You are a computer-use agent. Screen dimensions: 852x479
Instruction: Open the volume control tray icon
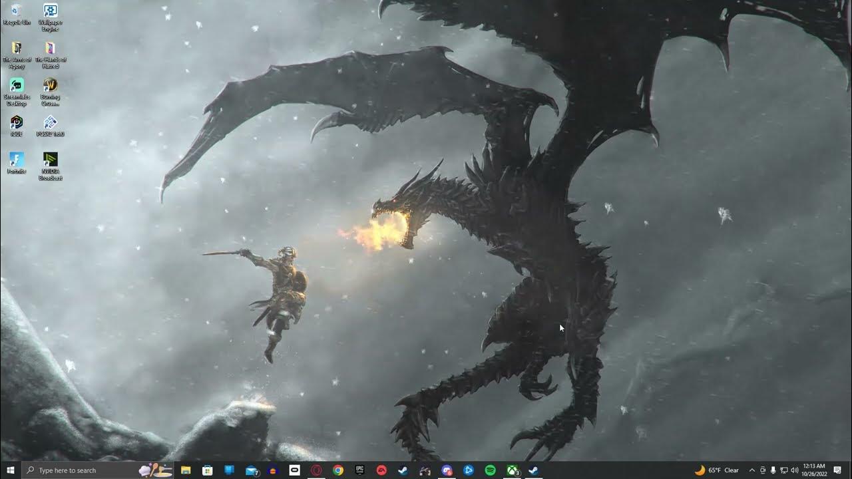tap(794, 470)
